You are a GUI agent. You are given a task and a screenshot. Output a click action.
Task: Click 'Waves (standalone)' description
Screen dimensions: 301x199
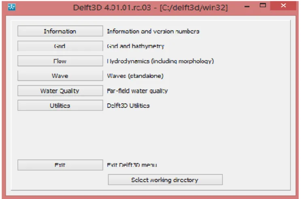pos(135,76)
